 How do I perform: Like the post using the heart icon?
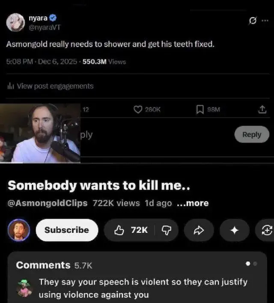coord(138,110)
